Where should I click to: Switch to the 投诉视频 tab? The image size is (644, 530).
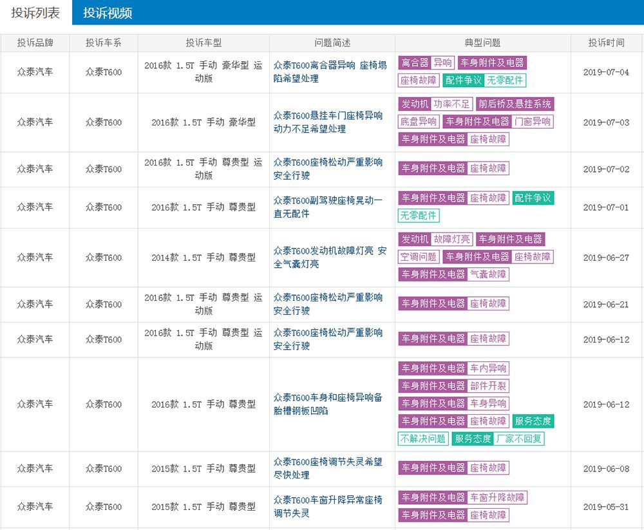pyautogui.click(x=108, y=12)
